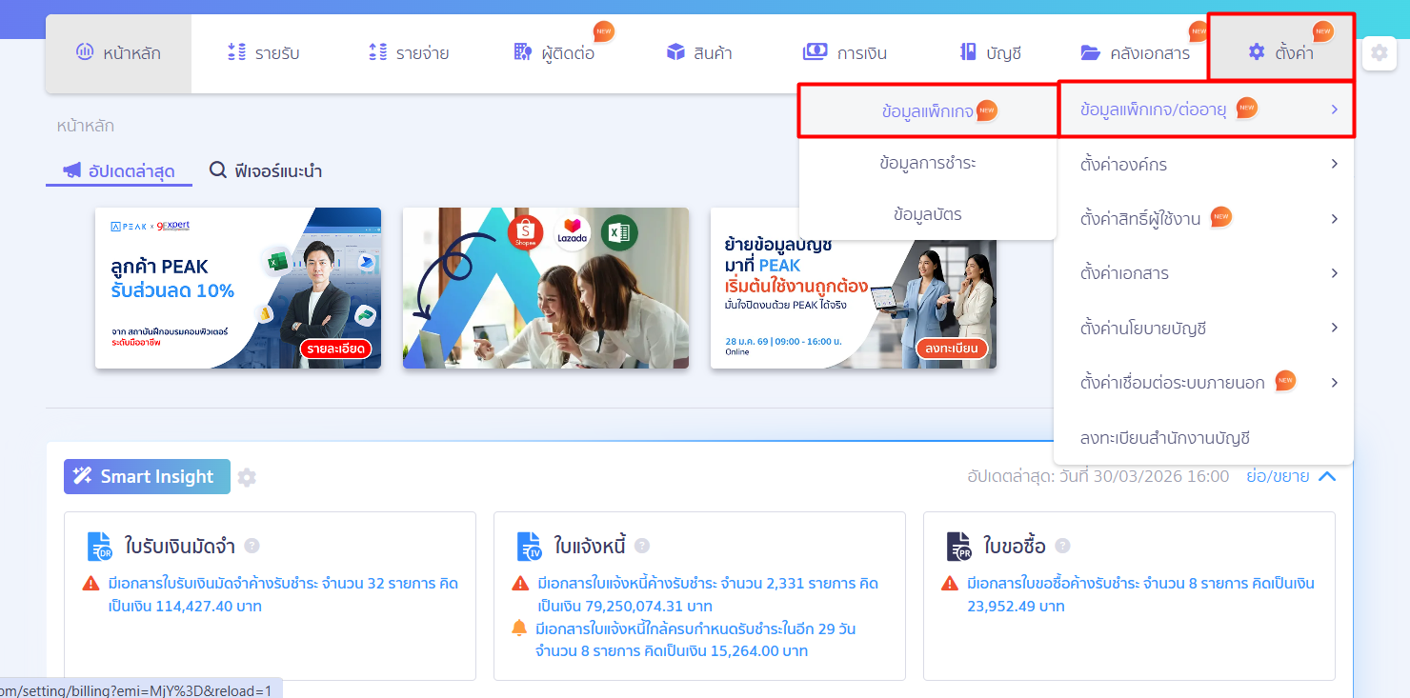Open the บัญชี accounting menu
Image resolution: width=1410 pixels, height=698 pixels.
(x=990, y=53)
